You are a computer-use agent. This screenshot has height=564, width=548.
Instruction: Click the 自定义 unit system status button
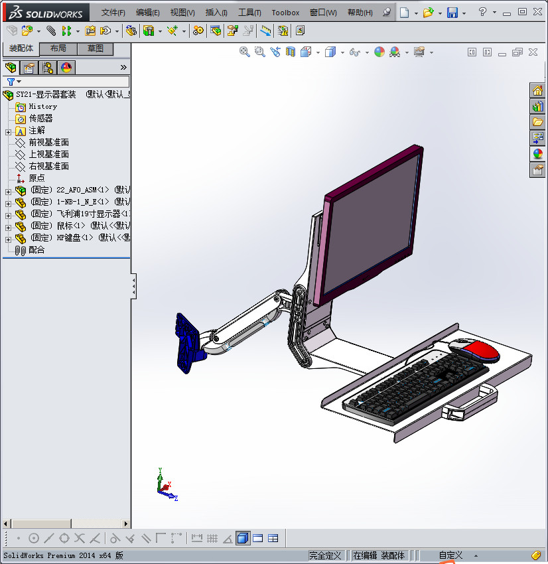pyautogui.click(x=451, y=555)
